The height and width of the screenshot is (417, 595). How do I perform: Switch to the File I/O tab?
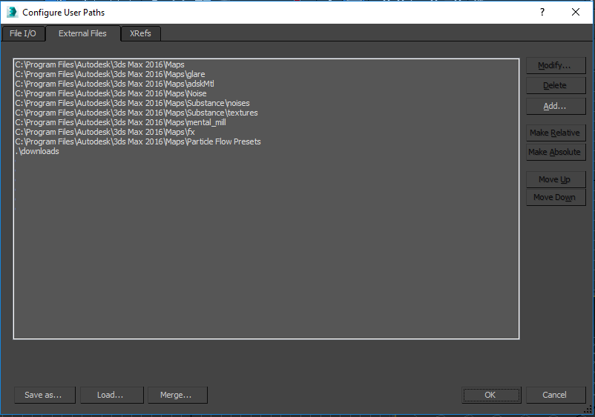tap(23, 33)
